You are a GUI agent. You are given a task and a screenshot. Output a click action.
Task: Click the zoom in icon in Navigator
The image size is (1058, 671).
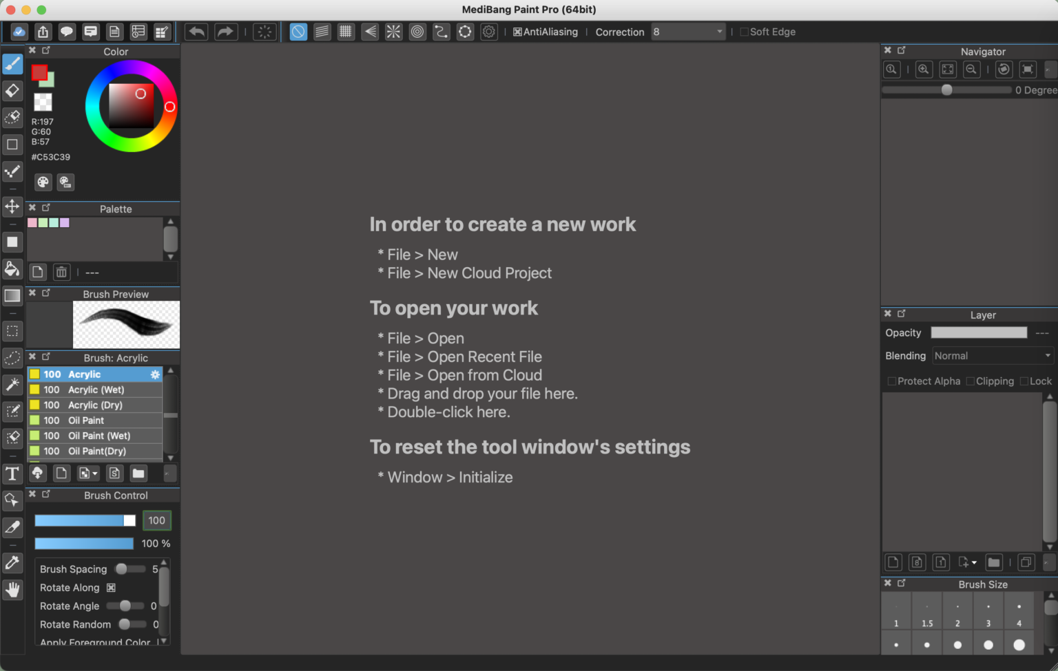click(x=924, y=70)
